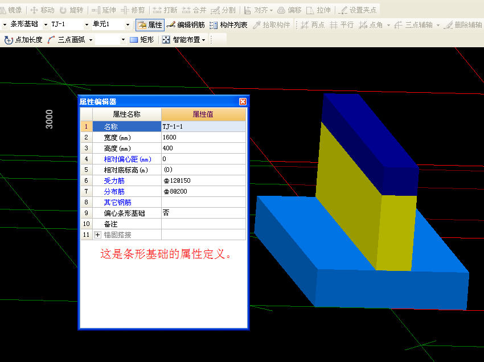This screenshot has width=484, height=362.
Task: Expand the 点角 dropdown arrow
Action: tap(388, 25)
